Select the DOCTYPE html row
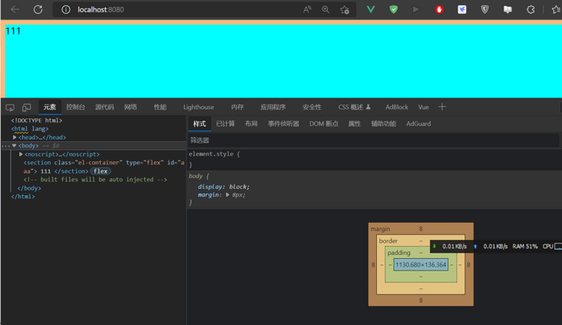The image size is (562, 325). (x=37, y=120)
